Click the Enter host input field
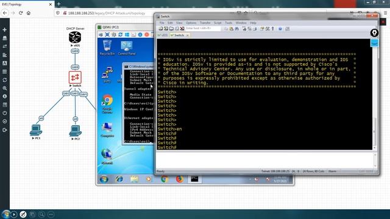This screenshot has width=390, height=219. click(x=203, y=29)
